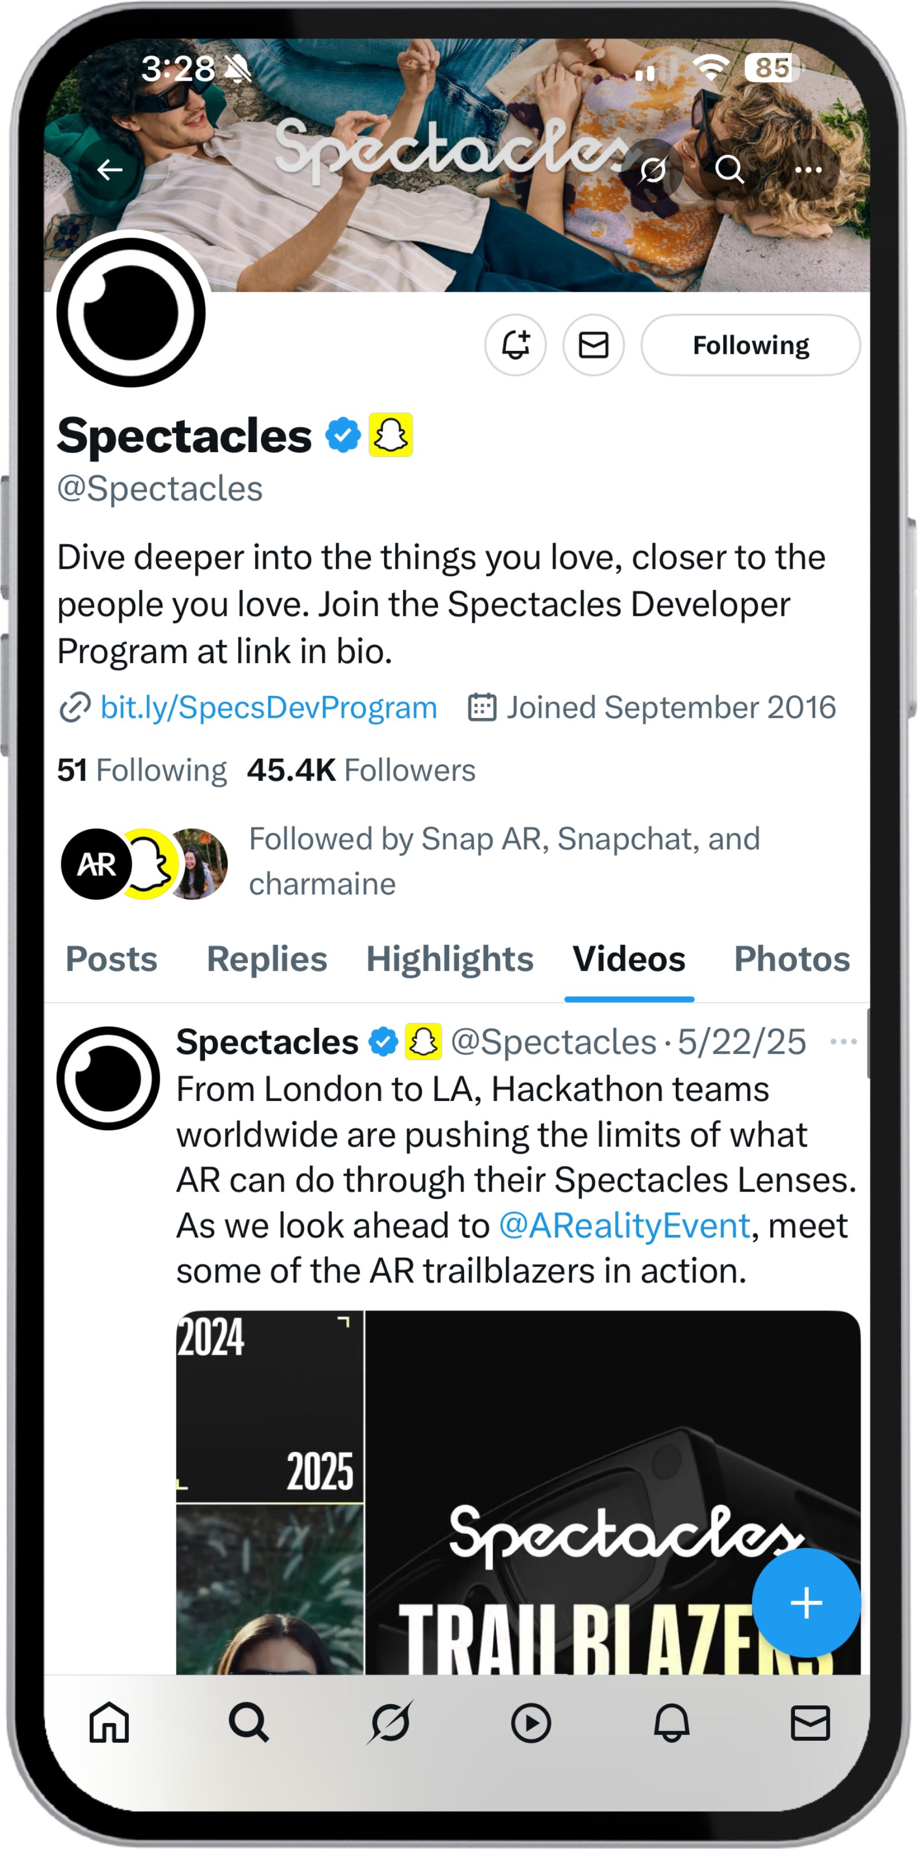
Task: Tap the back arrow on header
Action: (x=110, y=170)
